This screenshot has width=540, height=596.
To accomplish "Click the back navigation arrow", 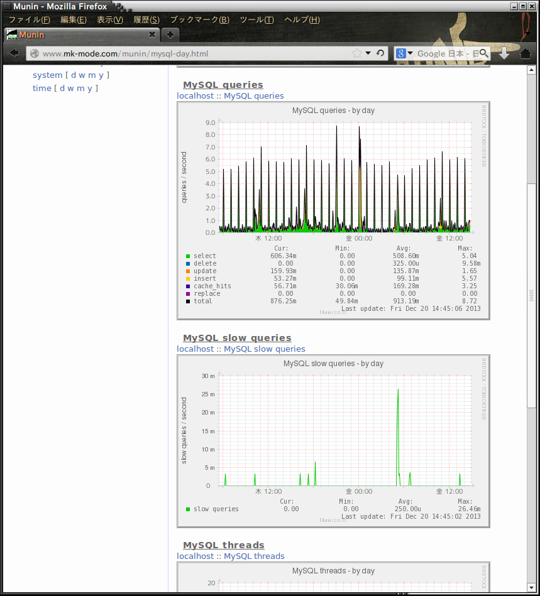I will (x=13, y=53).
